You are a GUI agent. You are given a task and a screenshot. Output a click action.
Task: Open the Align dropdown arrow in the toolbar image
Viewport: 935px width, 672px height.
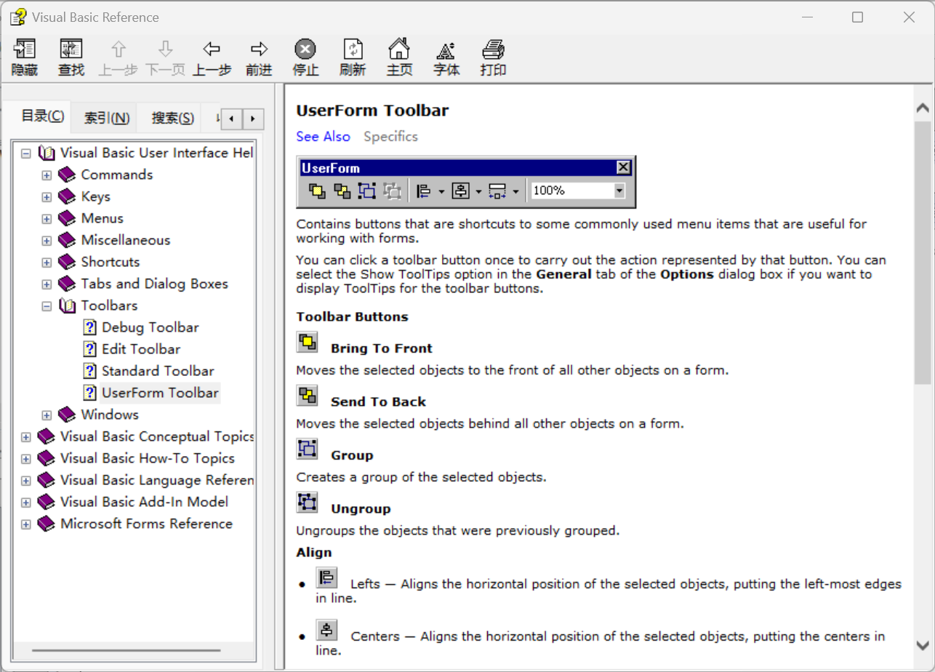(441, 192)
